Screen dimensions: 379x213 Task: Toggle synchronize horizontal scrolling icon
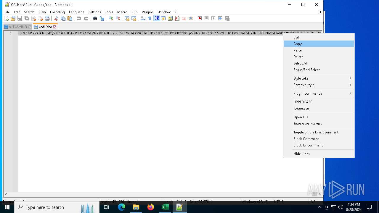[134, 18]
